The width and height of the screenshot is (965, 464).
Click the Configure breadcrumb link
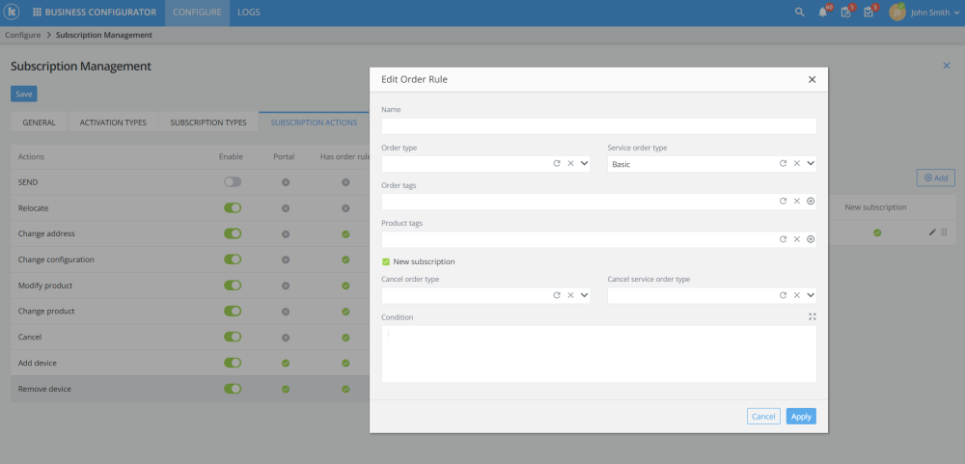coord(23,35)
